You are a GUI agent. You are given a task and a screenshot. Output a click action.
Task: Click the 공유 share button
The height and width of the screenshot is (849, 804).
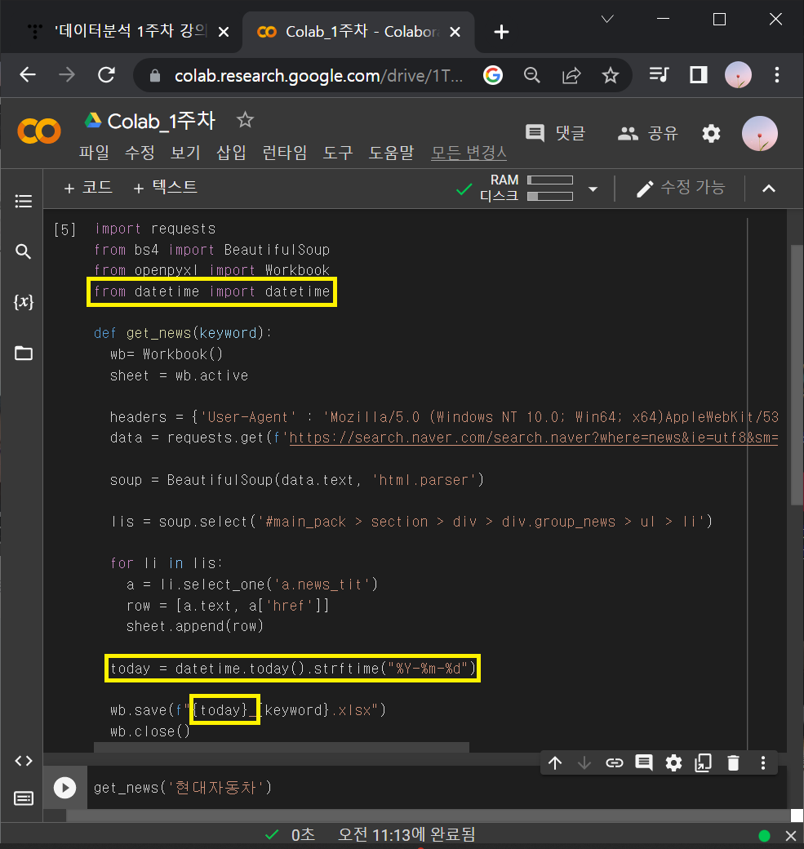point(647,133)
